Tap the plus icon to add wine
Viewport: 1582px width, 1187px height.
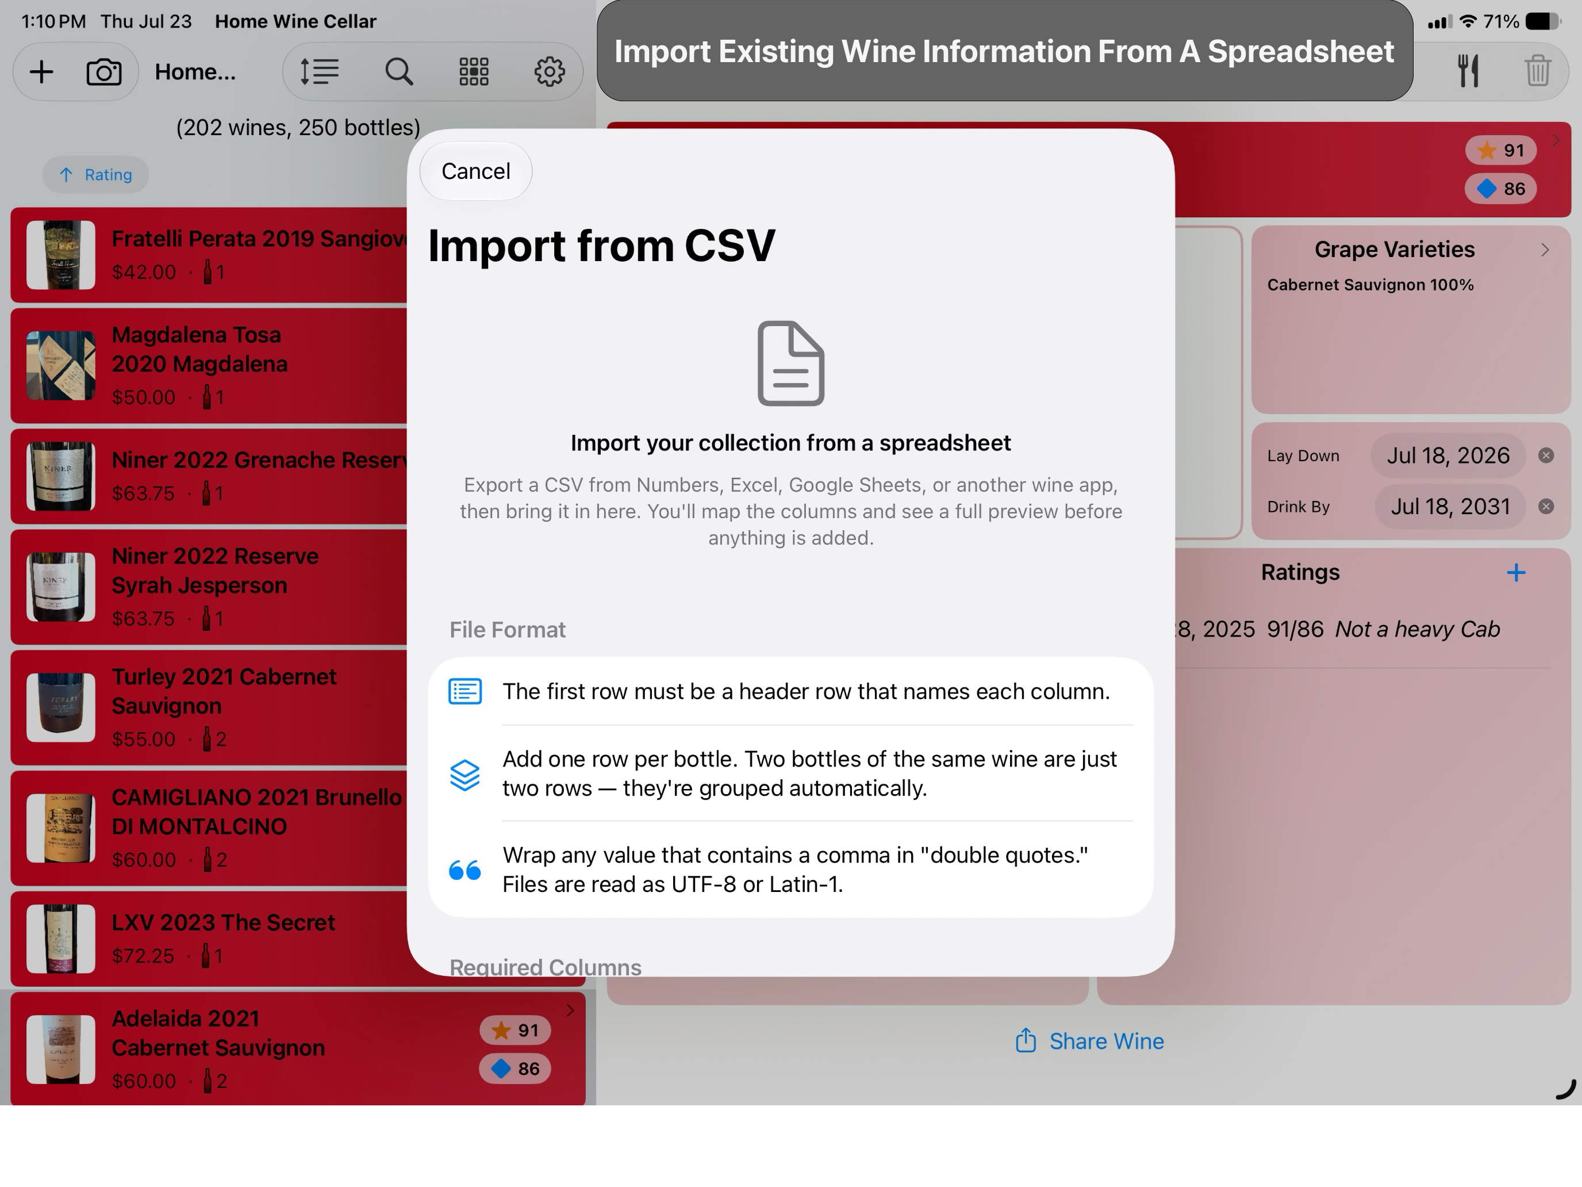pos(41,71)
